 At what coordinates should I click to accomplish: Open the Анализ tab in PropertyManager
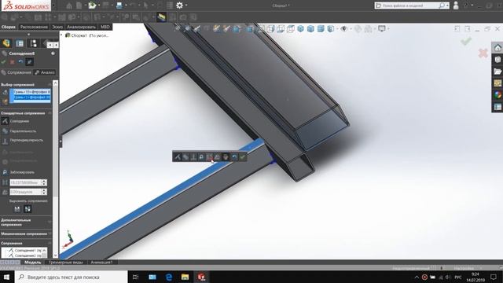[x=45, y=72]
